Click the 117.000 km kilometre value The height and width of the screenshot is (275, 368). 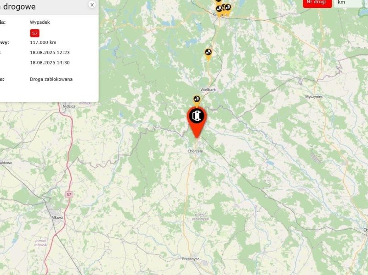pos(43,42)
